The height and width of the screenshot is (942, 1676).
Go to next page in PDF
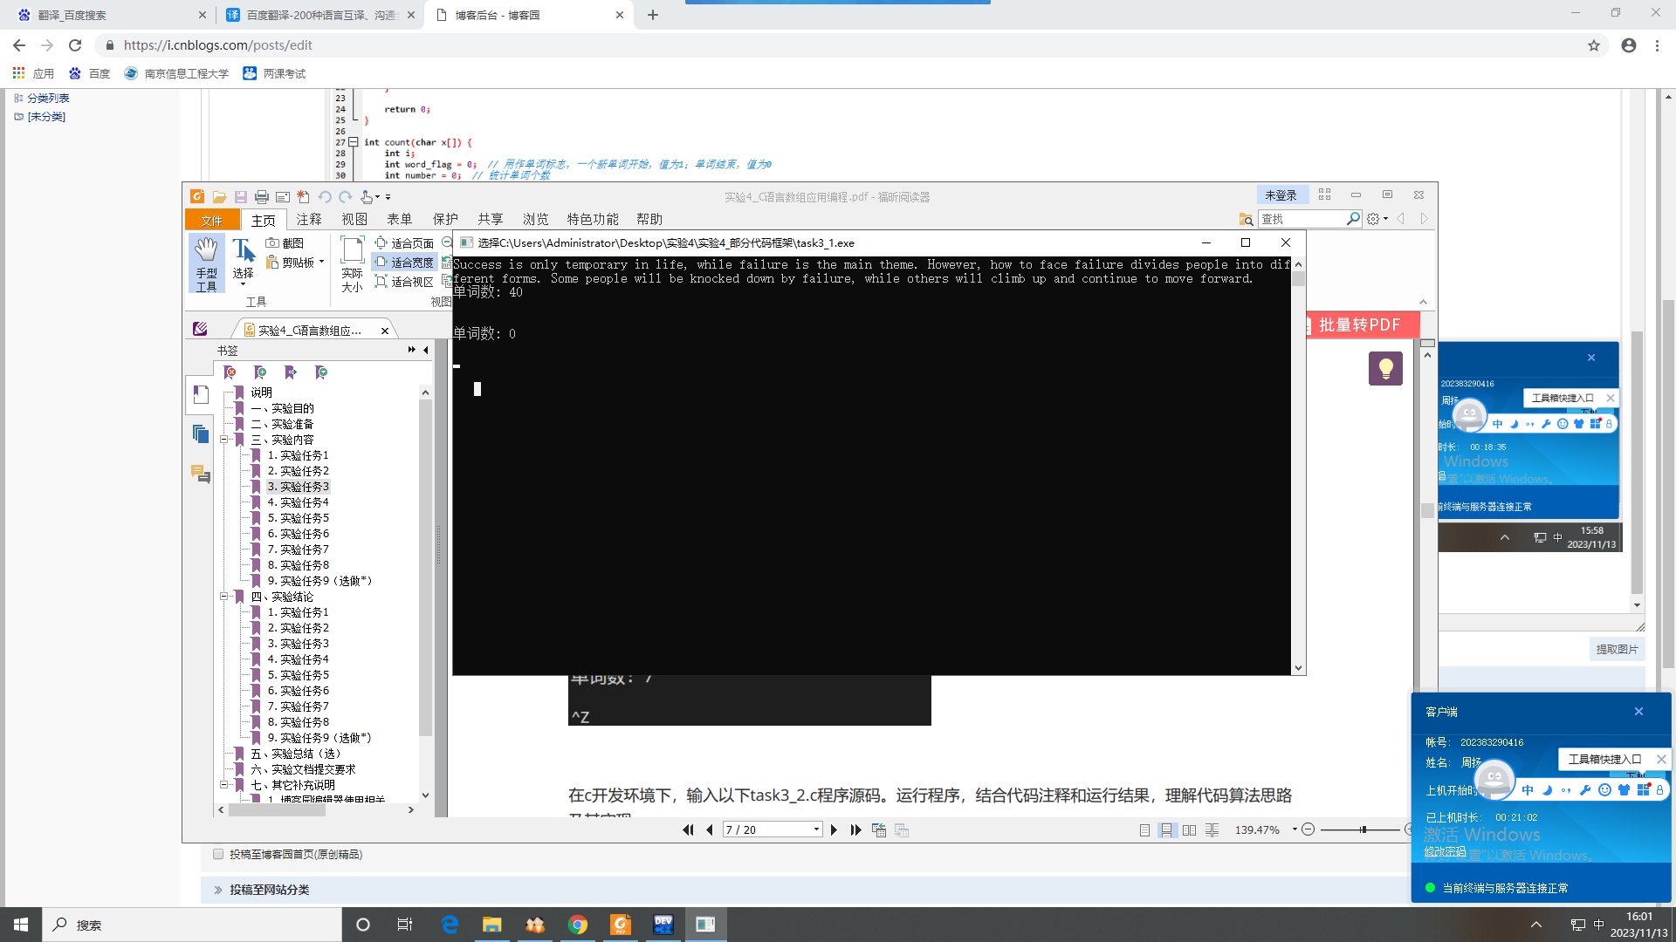pos(834,830)
